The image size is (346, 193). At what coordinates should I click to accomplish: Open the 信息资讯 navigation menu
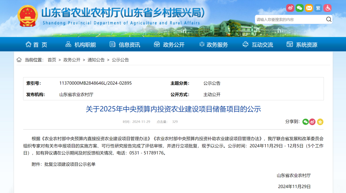[x=125, y=45]
